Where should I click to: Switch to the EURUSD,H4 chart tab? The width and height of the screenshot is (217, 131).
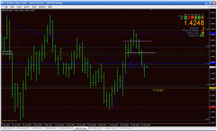pyautogui.click(x=37, y=128)
